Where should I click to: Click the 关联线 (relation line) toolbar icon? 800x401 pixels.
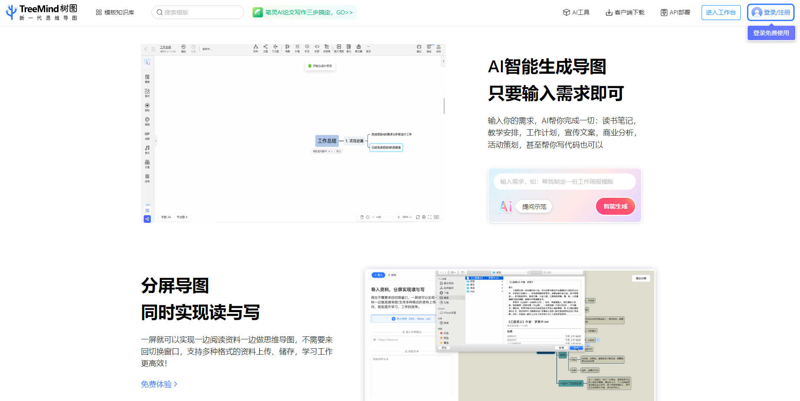point(327,48)
